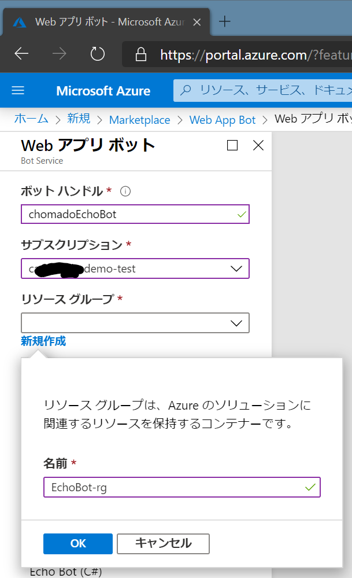Open a new browser tab with plus
352x578 pixels.
pyautogui.click(x=225, y=22)
